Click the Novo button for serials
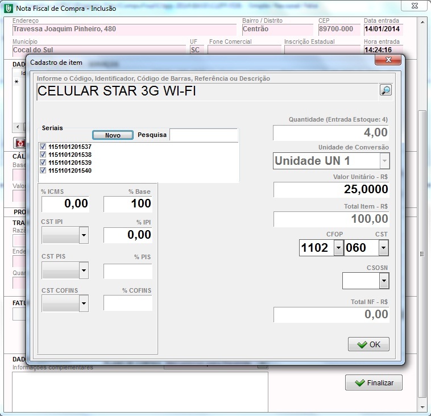 tap(113, 135)
